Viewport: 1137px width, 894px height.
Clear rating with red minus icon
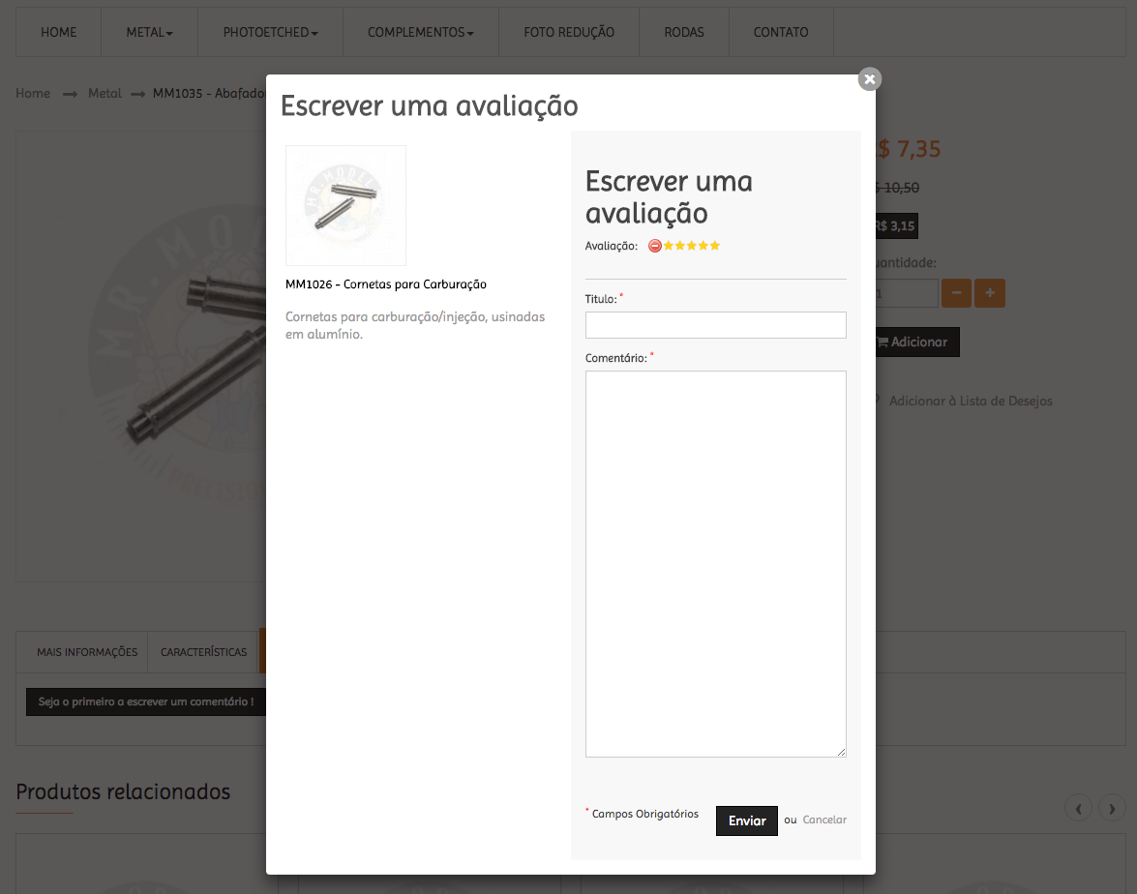pos(655,246)
